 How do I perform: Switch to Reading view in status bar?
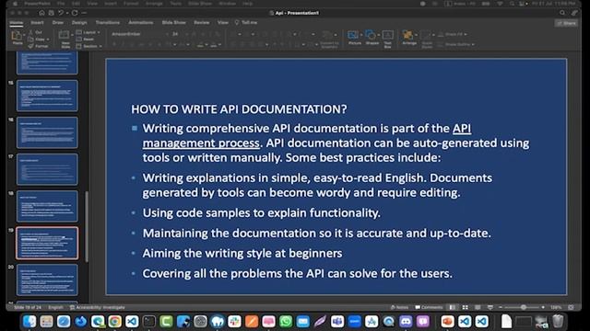(x=478, y=307)
